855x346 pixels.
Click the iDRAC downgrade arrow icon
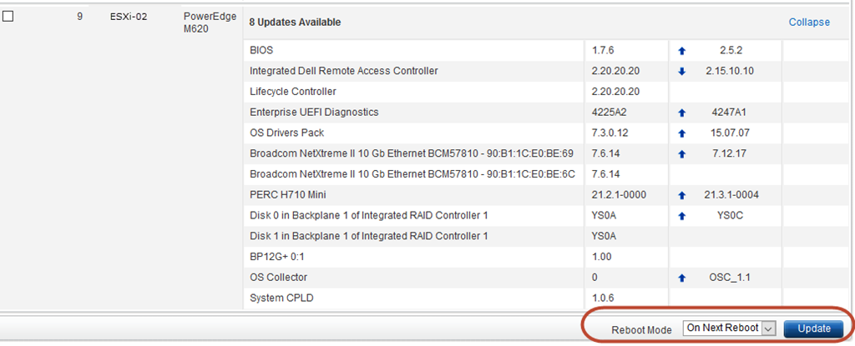[681, 72]
